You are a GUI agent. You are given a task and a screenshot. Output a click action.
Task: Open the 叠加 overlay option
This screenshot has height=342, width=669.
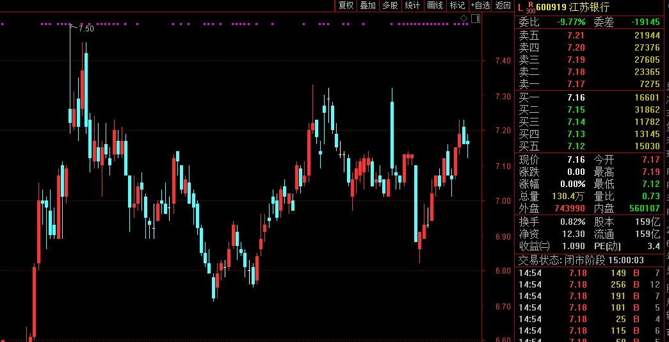click(x=367, y=6)
